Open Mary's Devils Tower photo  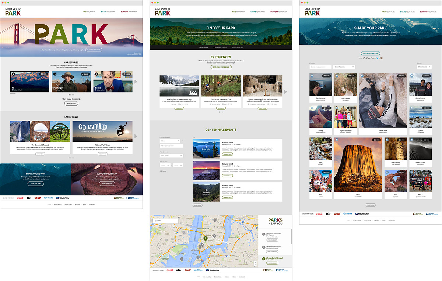[358, 165]
